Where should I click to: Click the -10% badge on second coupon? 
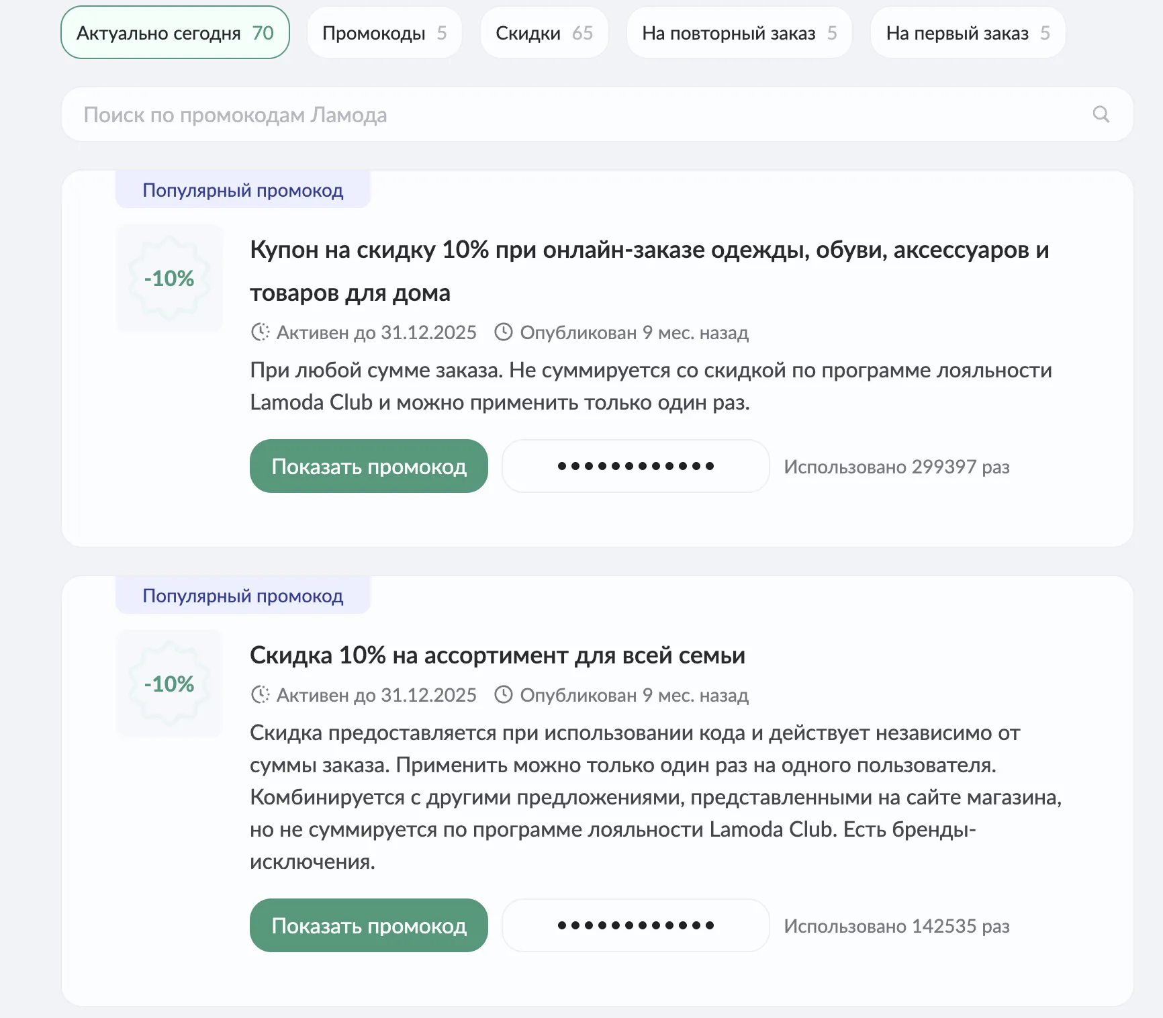[169, 684]
